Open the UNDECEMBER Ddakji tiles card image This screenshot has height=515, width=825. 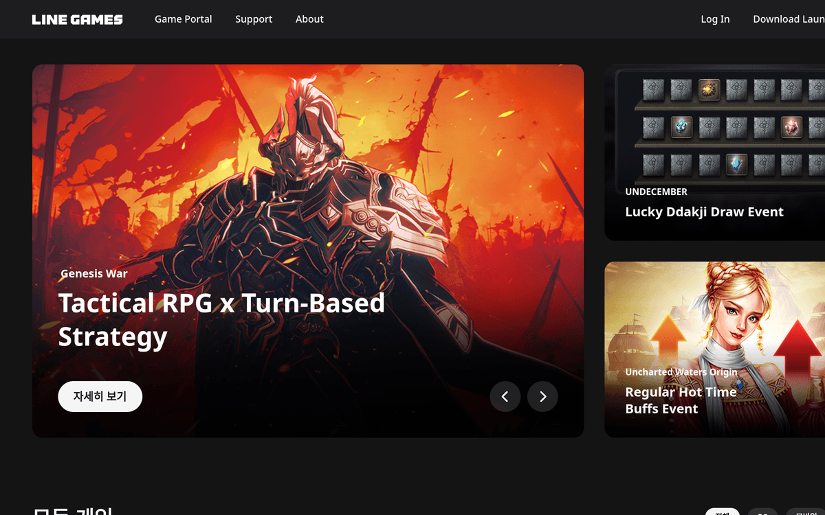pyautogui.click(x=715, y=152)
